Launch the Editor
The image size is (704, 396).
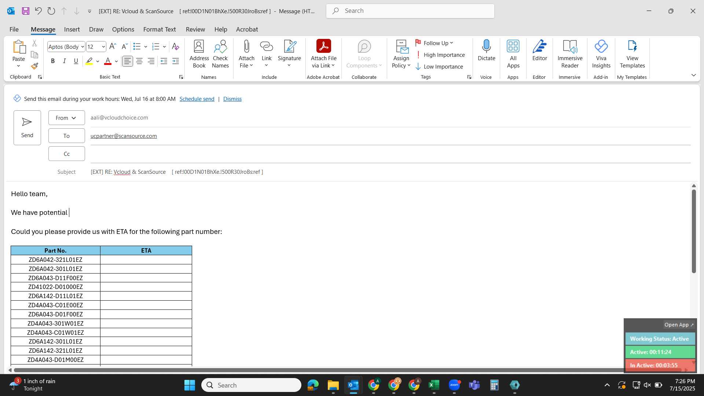tap(539, 51)
